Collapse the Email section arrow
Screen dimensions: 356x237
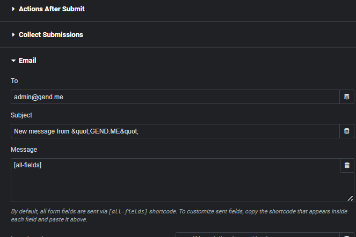click(x=13, y=61)
